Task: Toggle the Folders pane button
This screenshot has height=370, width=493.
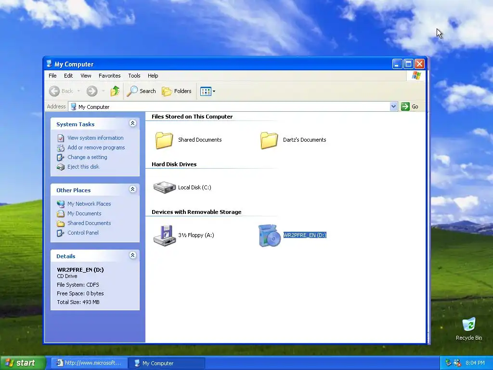Action: 176,91
